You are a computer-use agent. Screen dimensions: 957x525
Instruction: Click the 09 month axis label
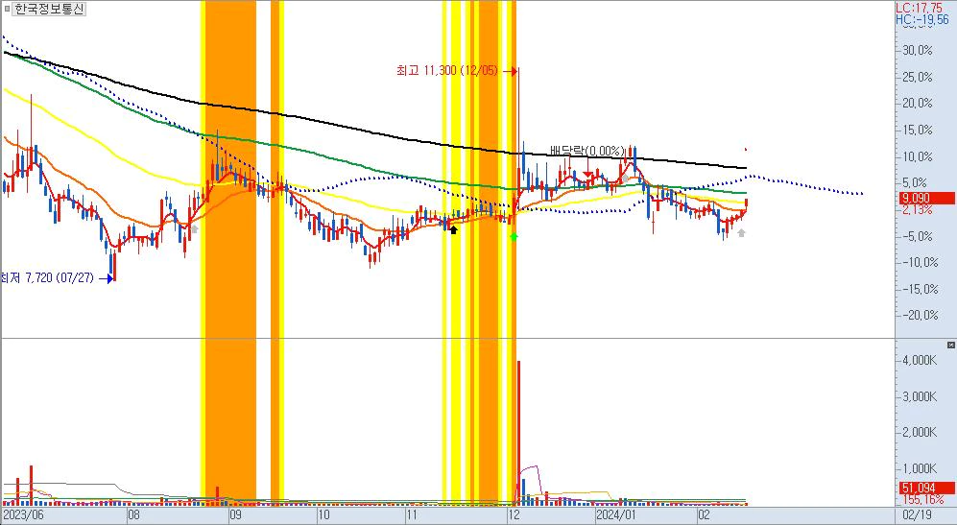pyautogui.click(x=235, y=515)
